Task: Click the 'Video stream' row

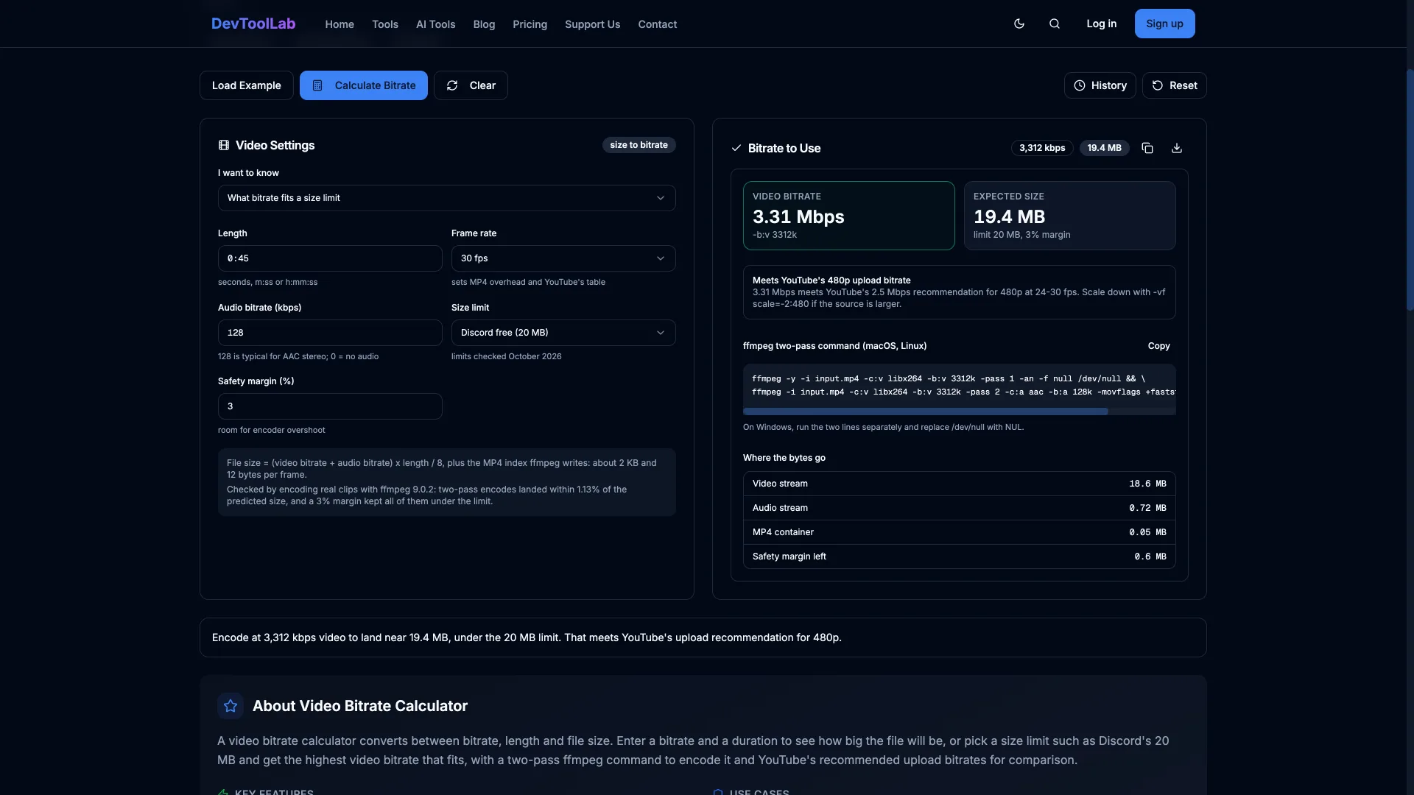Action: tap(959, 484)
